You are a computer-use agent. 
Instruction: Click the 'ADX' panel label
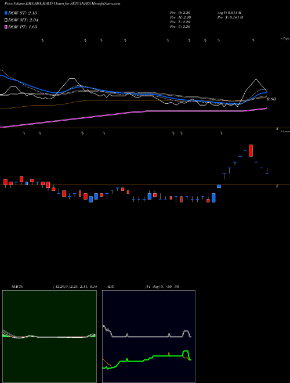(x=110, y=287)
